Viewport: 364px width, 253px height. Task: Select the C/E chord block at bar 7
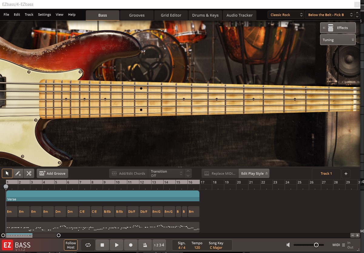[85, 212]
